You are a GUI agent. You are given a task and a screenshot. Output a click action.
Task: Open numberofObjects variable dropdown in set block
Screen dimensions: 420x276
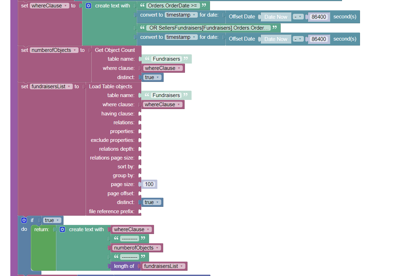coord(75,50)
